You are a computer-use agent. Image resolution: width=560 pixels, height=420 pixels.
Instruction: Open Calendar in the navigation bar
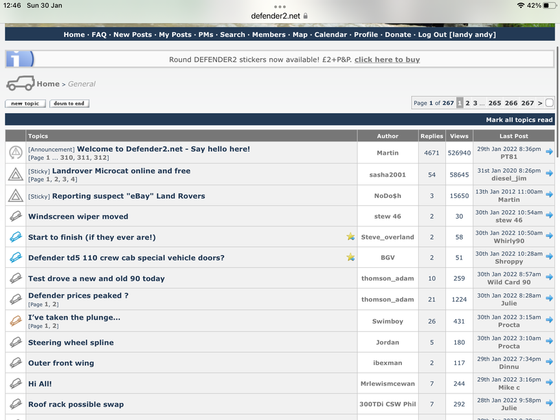[x=331, y=35]
